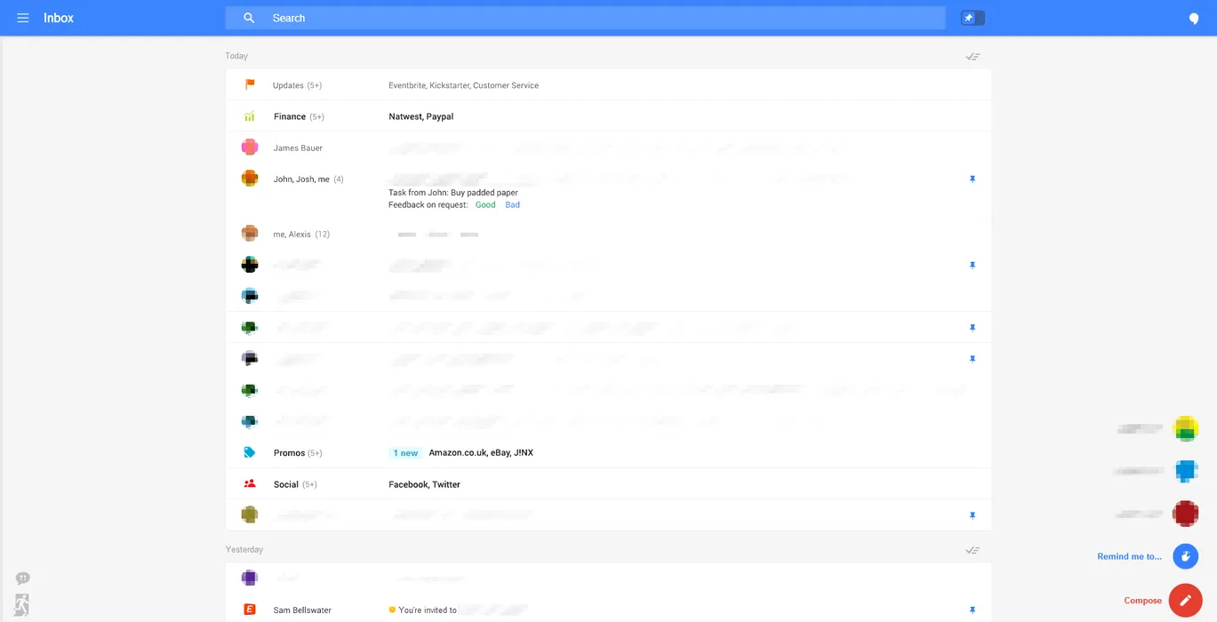Click the exit door icon at bottom left
This screenshot has width=1217, height=622.
pyautogui.click(x=22, y=604)
